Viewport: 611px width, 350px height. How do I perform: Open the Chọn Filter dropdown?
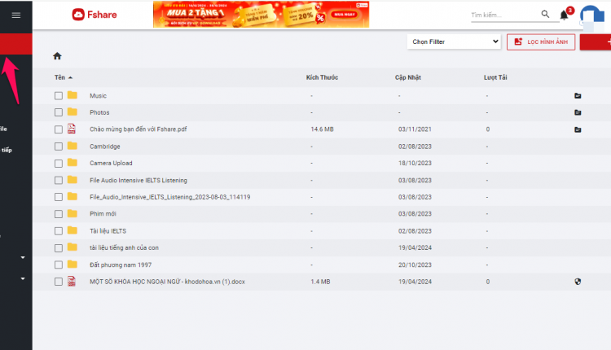(454, 42)
